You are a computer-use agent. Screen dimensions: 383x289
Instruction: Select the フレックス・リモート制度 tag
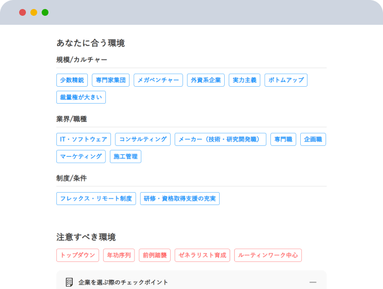coord(96,198)
